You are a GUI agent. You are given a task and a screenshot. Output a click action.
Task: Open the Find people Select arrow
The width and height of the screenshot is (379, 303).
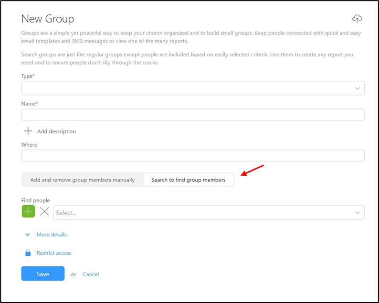(x=358, y=213)
